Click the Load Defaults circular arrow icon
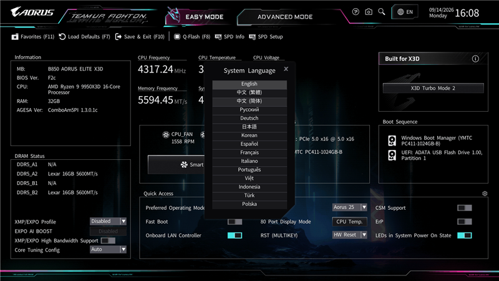This screenshot has width=499, height=281. tap(62, 37)
